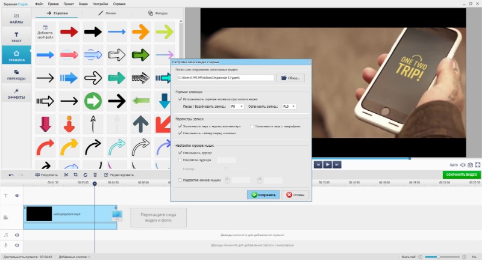482x260 pixels.
Task: Open the Переходы sidebar section
Action: 16,75
